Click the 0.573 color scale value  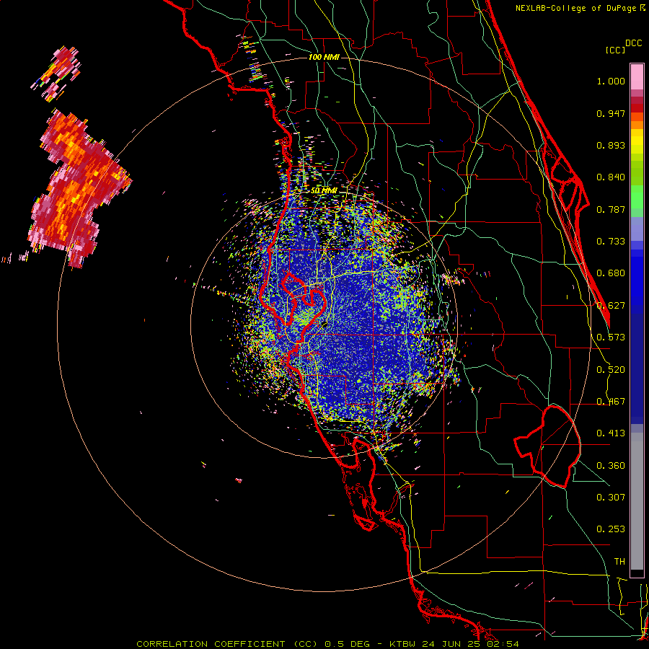(x=611, y=337)
